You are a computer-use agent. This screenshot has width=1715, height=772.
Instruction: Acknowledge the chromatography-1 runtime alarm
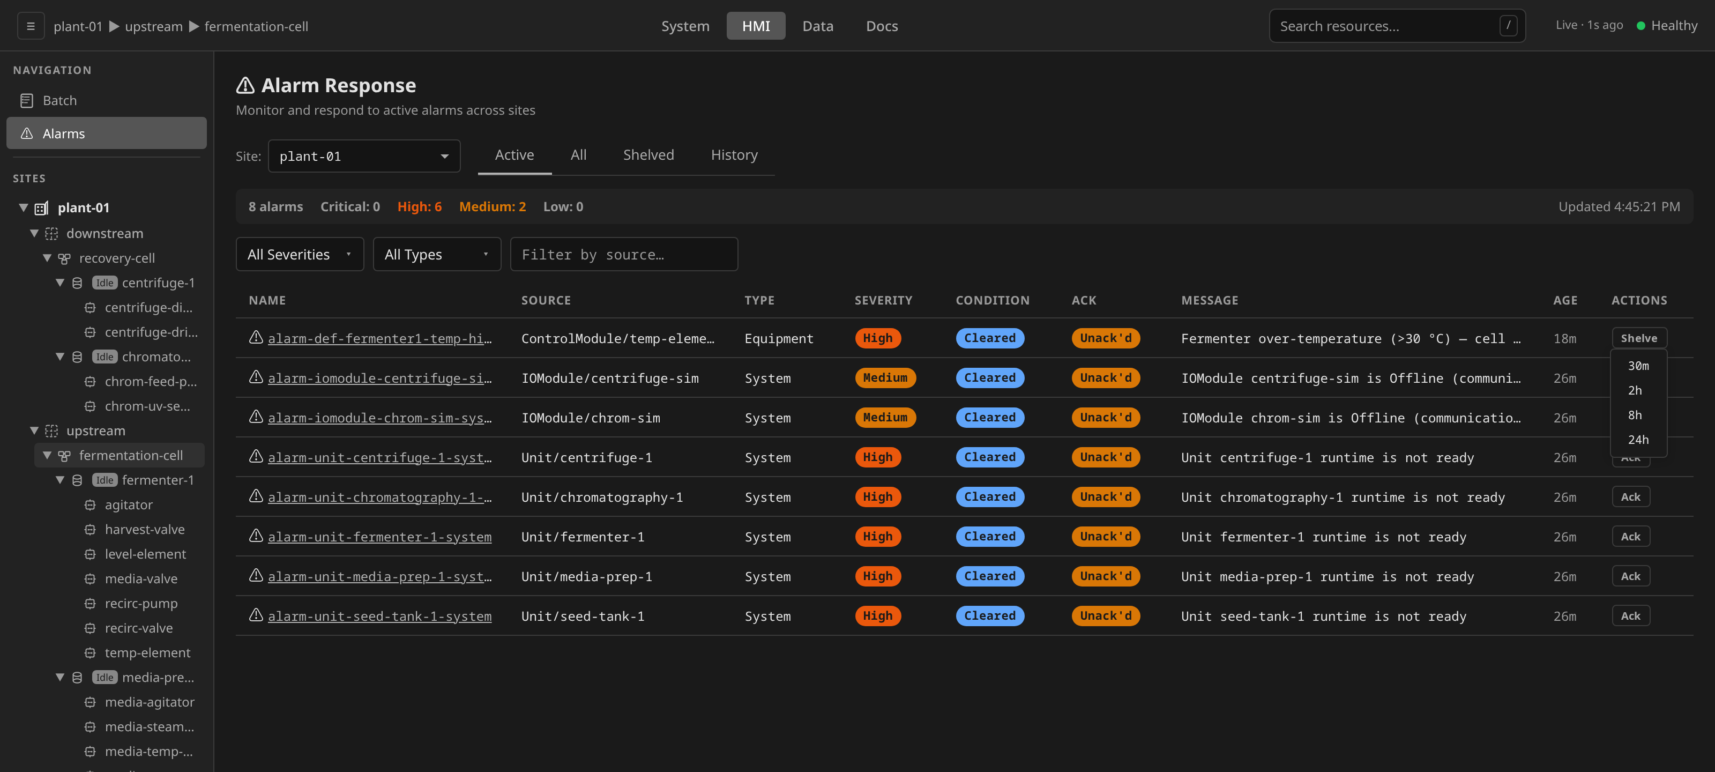1630,497
